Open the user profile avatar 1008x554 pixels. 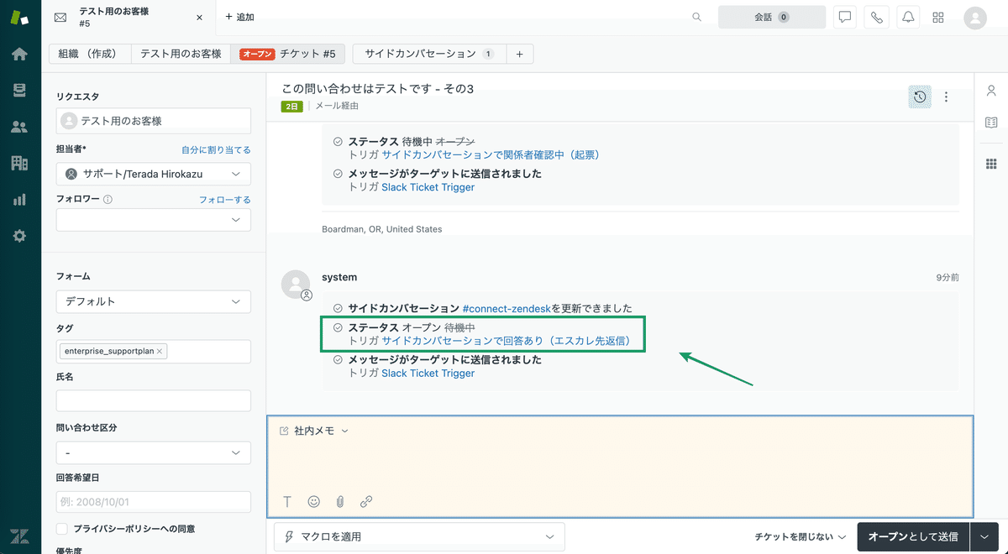[x=975, y=17]
